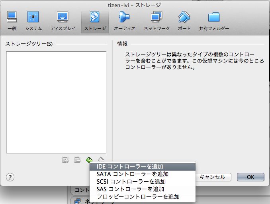Open the オーディオ settings tab

tap(125, 21)
